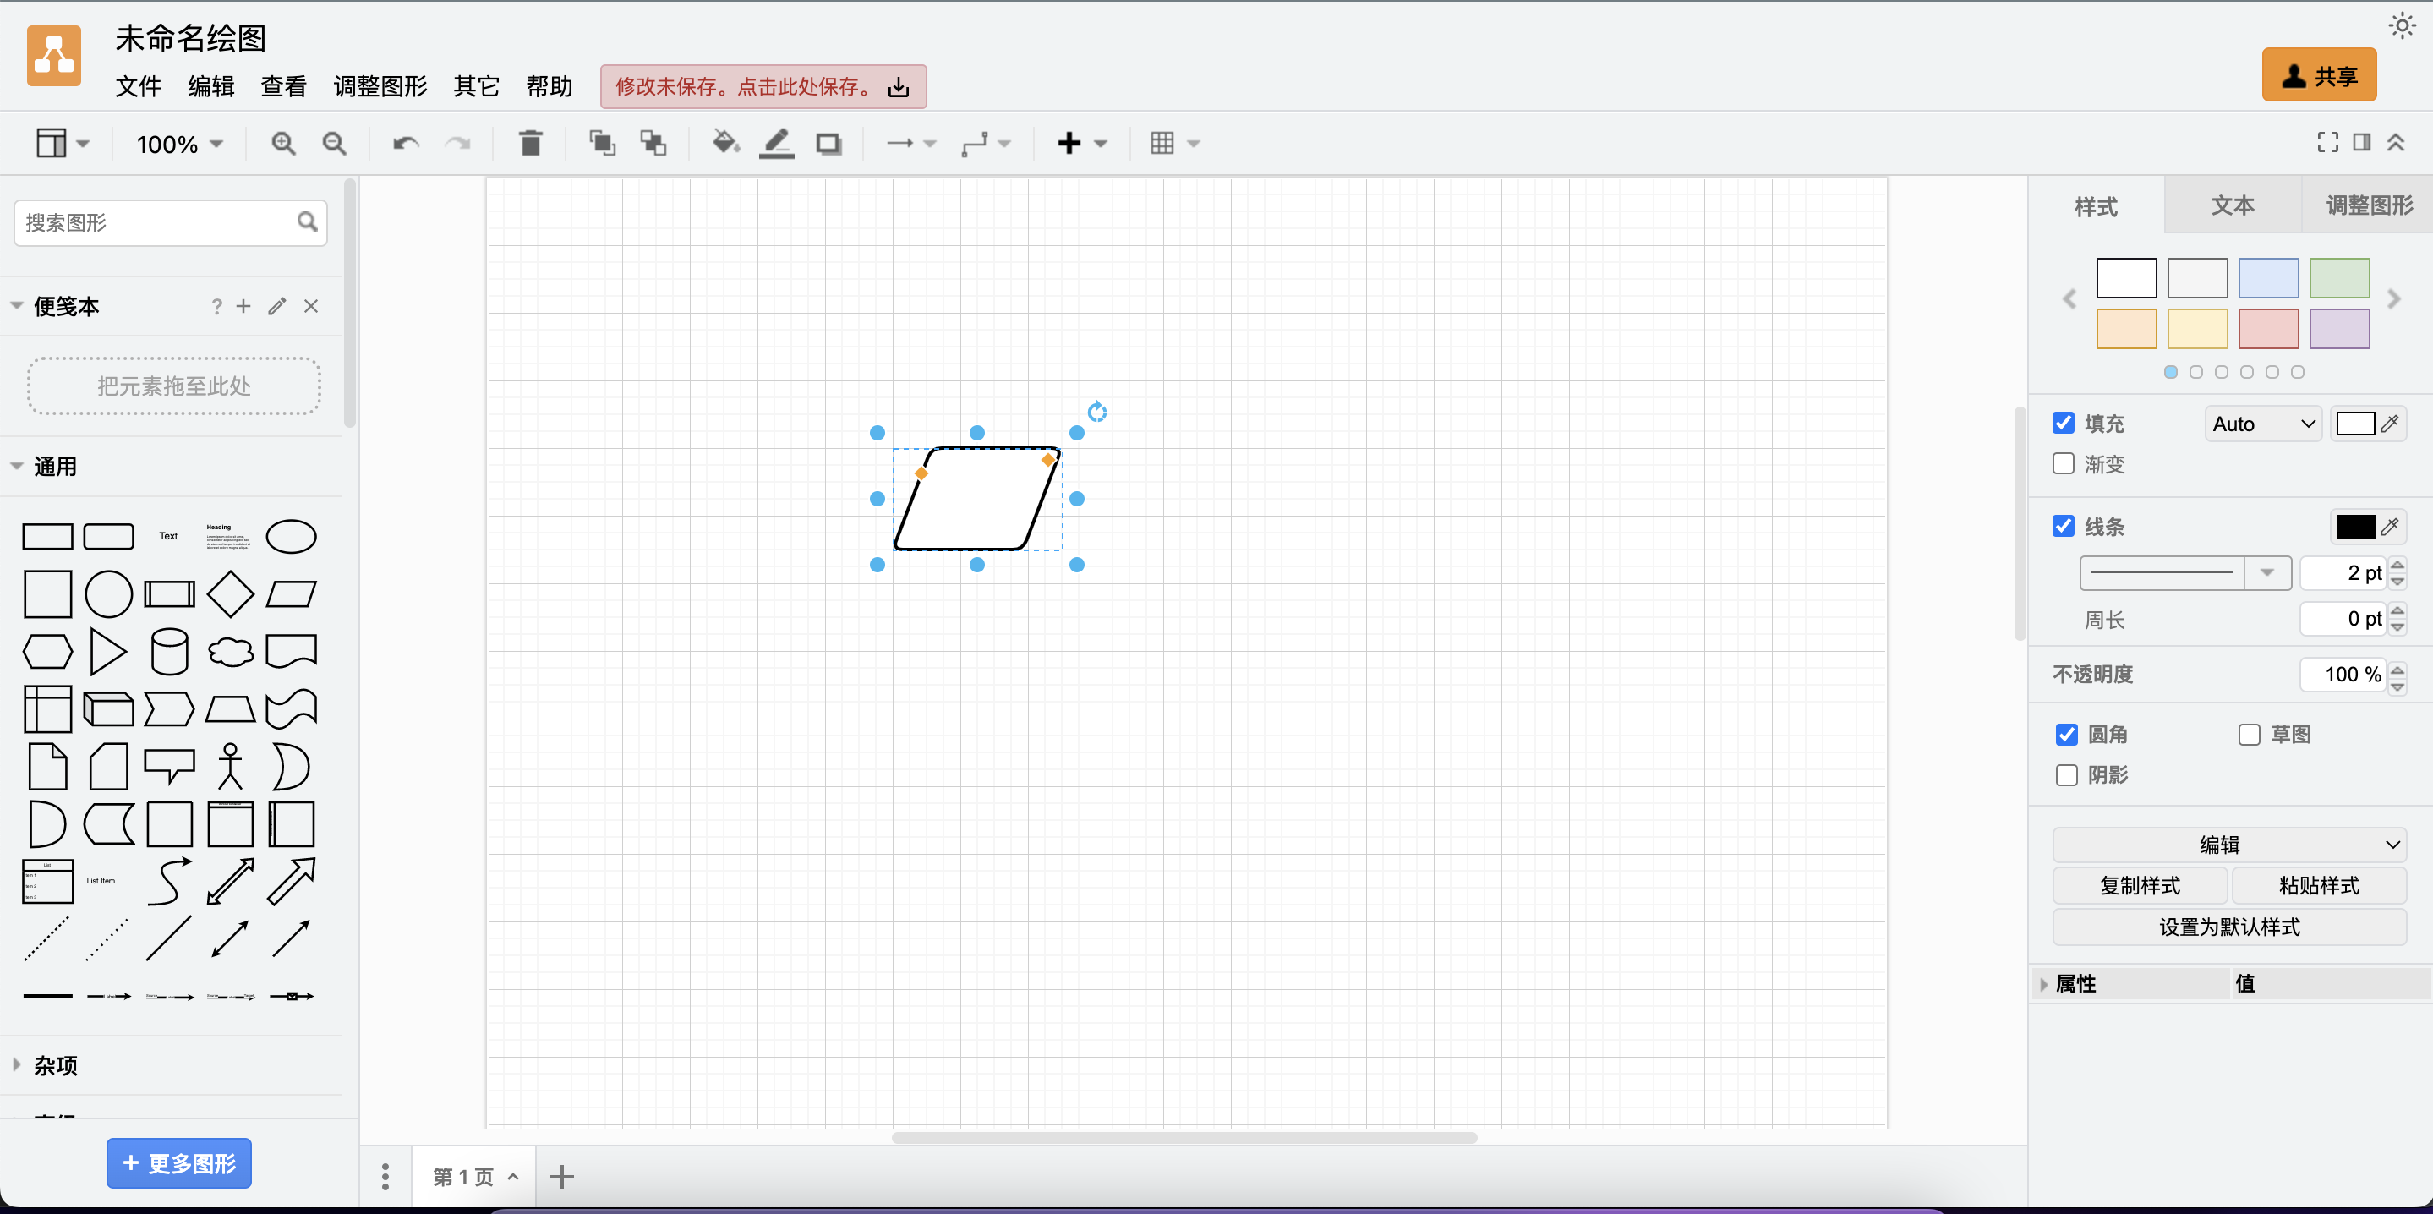Screen dimensions: 2433x1214
Task: Toggle the 填充 fill checkbox
Action: (x=2064, y=424)
